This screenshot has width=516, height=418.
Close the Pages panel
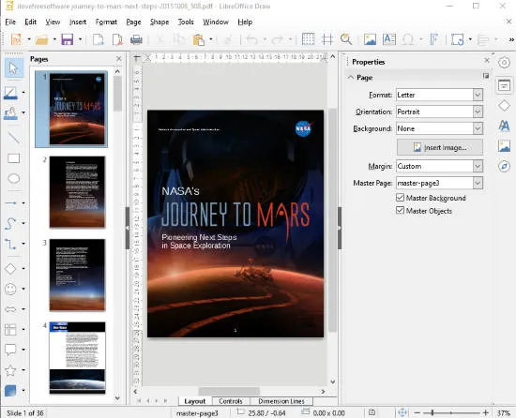pos(119,59)
